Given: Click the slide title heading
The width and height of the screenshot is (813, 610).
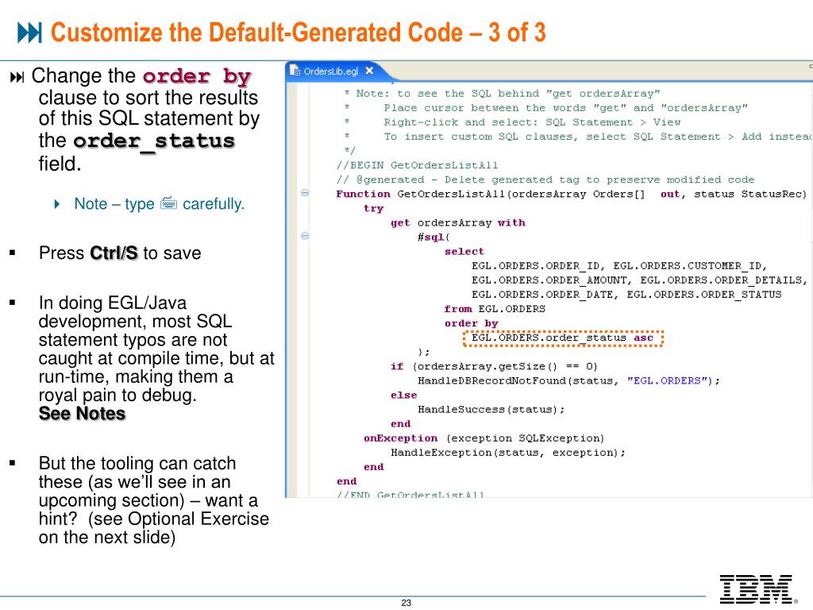Looking at the screenshot, I should [x=299, y=33].
